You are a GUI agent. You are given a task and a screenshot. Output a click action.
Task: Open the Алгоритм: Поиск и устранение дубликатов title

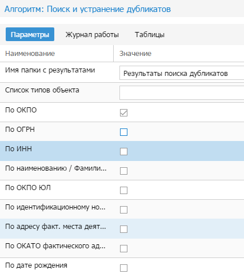87,9
